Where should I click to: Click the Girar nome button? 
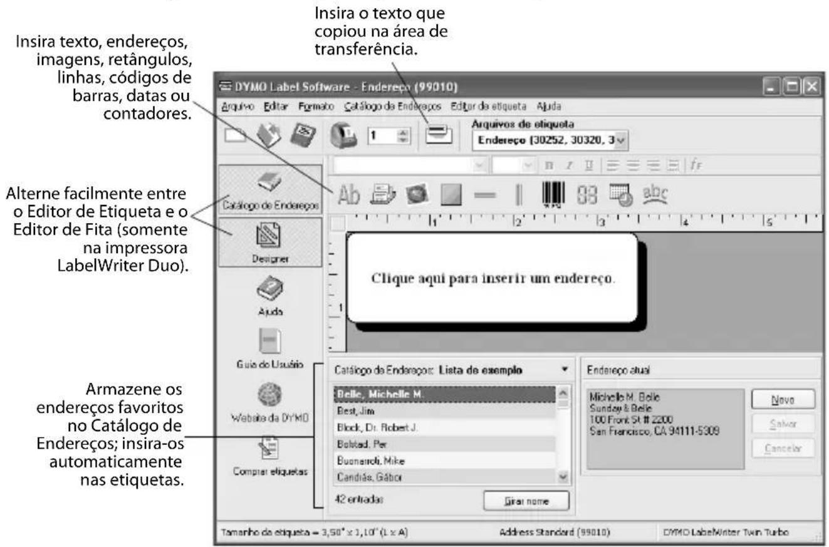pos(526,501)
